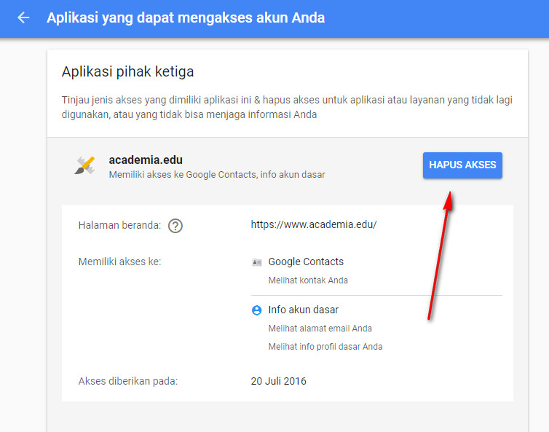549x432 pixels.
Task: Click 'Melihat kontak Anda' text
Action: [308, 280]
